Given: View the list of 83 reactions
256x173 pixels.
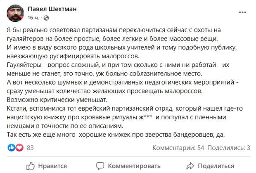Looking at the screenshot, I should click(x=30, y=148).
